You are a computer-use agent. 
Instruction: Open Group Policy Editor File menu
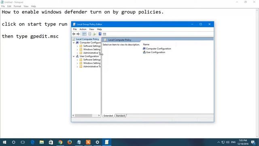pyautogui.click(x=75, y=29)
